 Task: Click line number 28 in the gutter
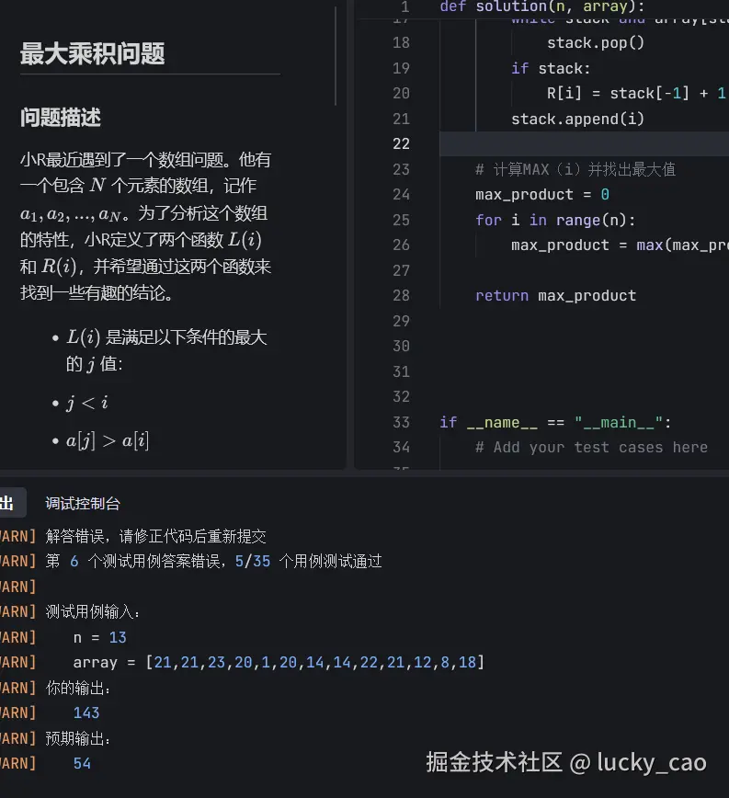click(401, 296)
